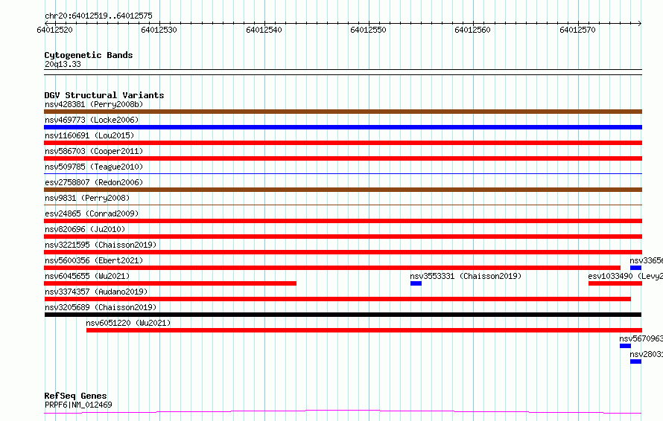This screenshot has height=421, width=663.
Task: Click ruler position 64012560
Action: [472, 30]
